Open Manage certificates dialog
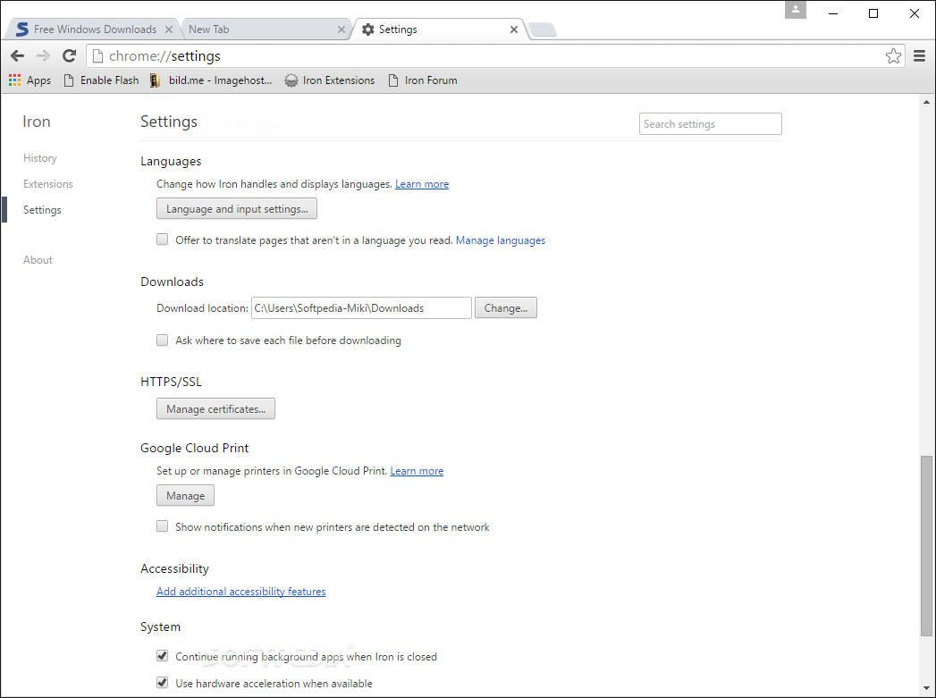 point(215,408)
